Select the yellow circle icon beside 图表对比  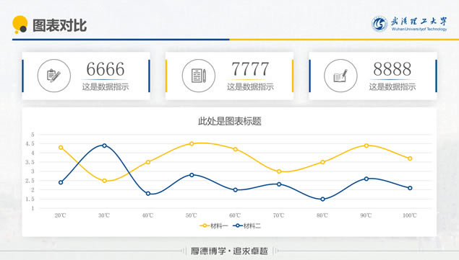(20, 24)
